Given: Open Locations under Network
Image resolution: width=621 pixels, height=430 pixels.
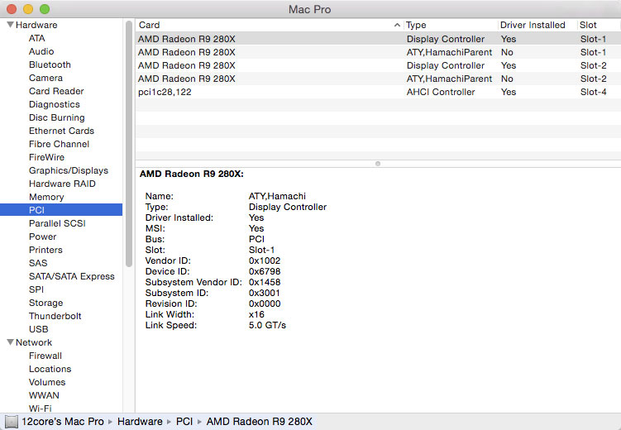Looking at the screenshot, I should (x=50, y=369).
